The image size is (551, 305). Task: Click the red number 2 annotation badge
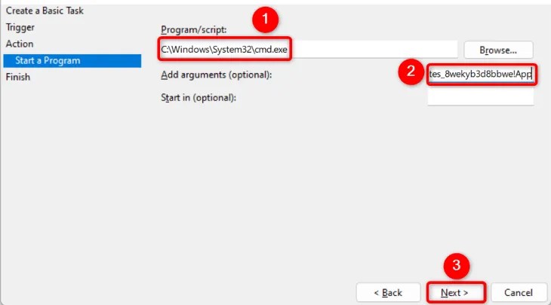pyautogui.click(x=411, y=72)
